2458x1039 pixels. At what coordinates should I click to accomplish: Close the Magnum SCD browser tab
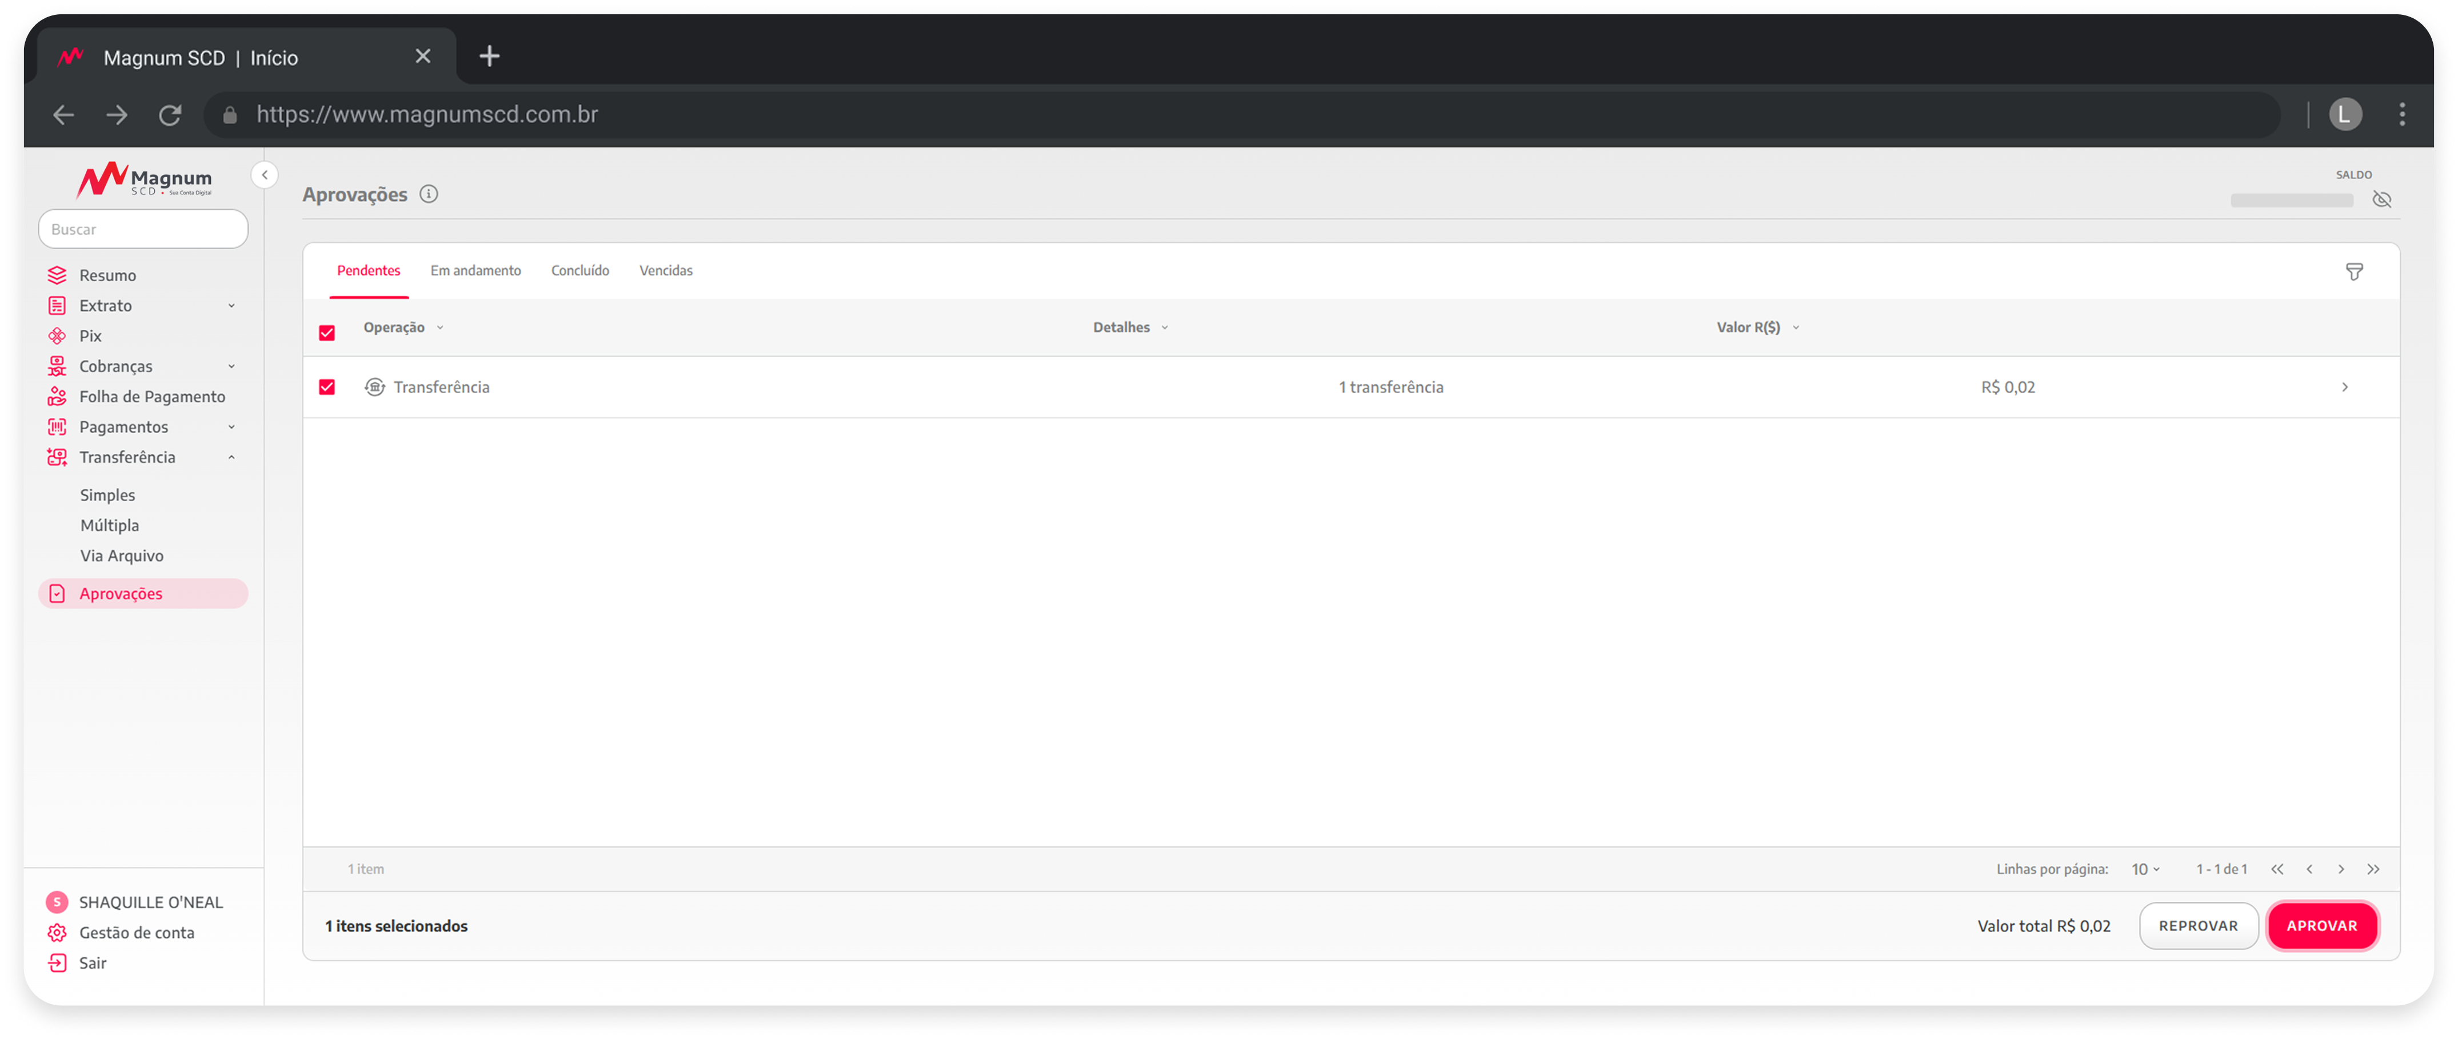click(423, 57)
